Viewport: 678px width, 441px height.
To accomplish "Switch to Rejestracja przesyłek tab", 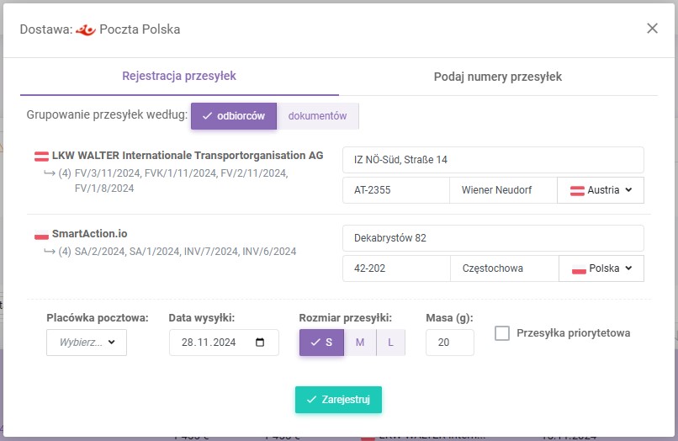I will [179, 77].
